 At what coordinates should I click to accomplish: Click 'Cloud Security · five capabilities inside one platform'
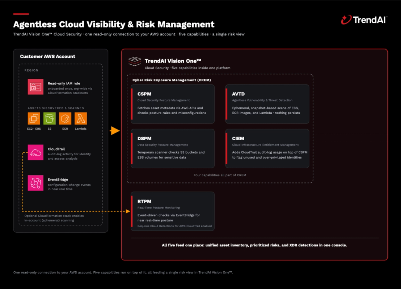187,68
